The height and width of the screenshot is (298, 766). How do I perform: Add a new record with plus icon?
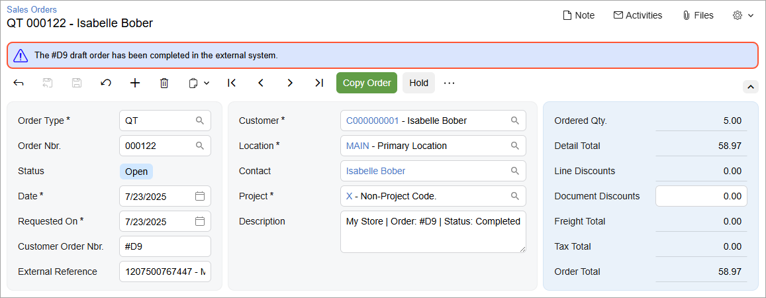135,83
